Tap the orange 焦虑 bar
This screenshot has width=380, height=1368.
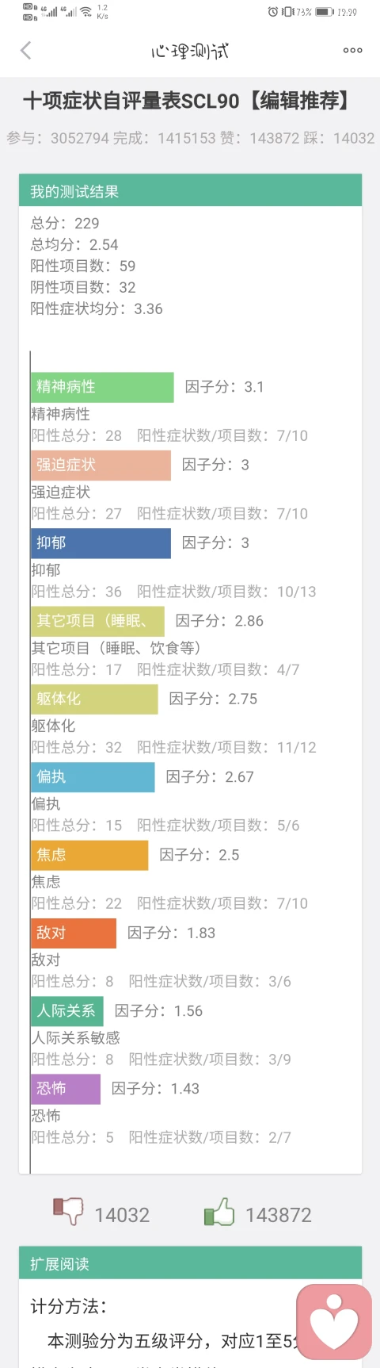click(89, 855)
